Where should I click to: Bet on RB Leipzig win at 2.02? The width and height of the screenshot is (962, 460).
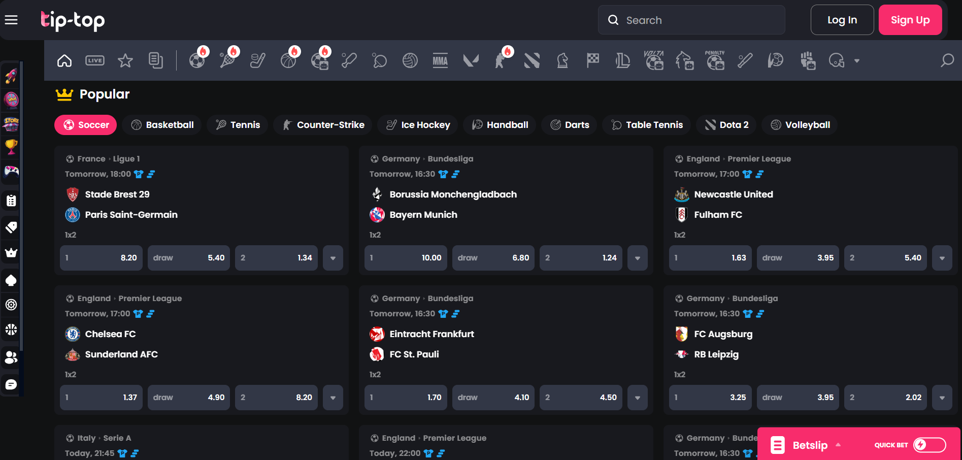[885, 398]
